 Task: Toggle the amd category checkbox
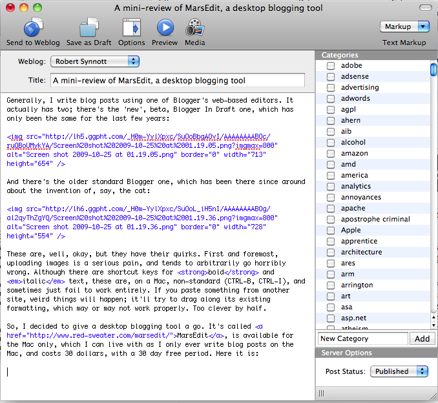(331, 165)
